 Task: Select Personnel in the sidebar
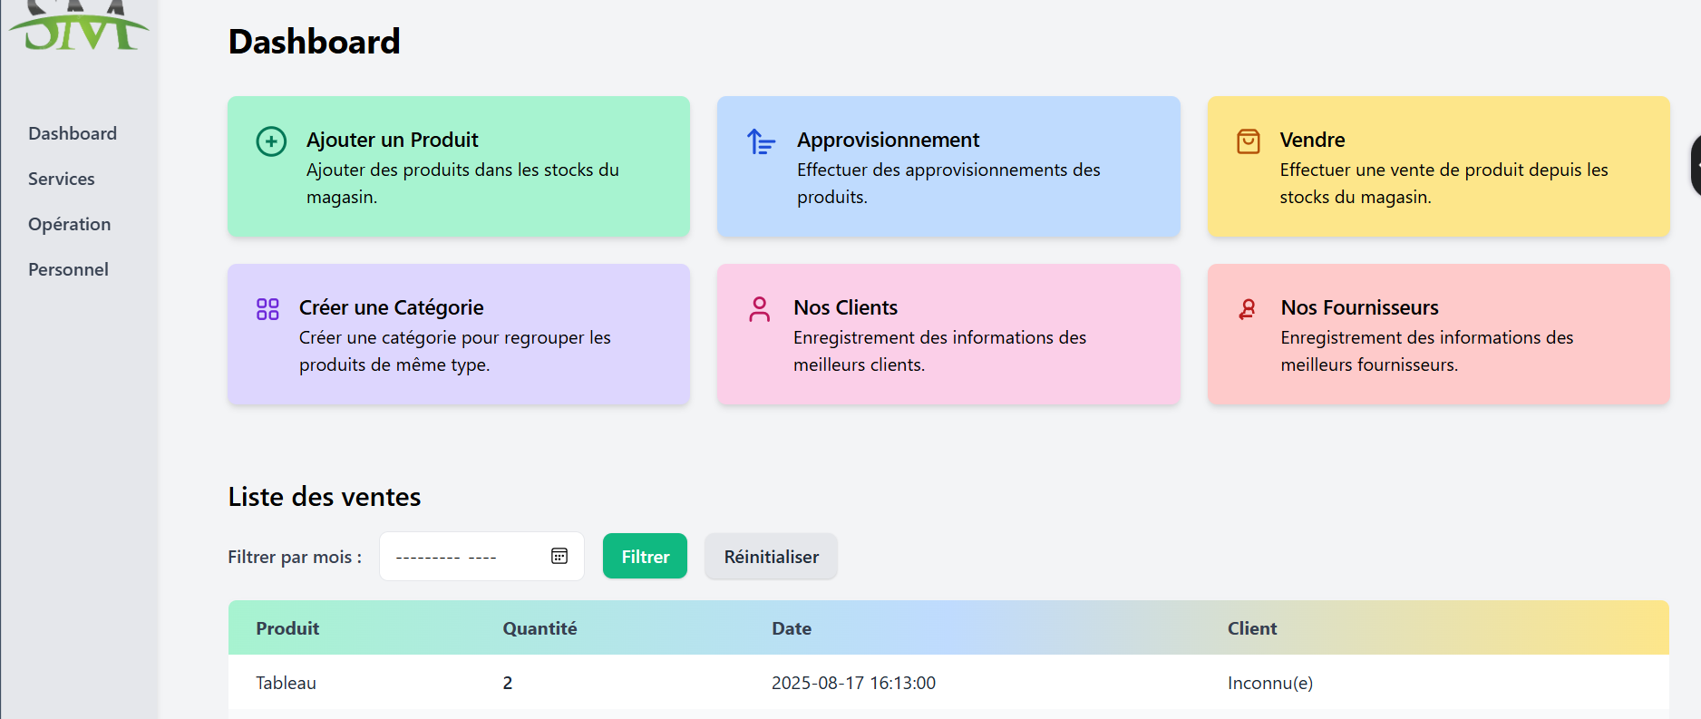click(68, 269)
